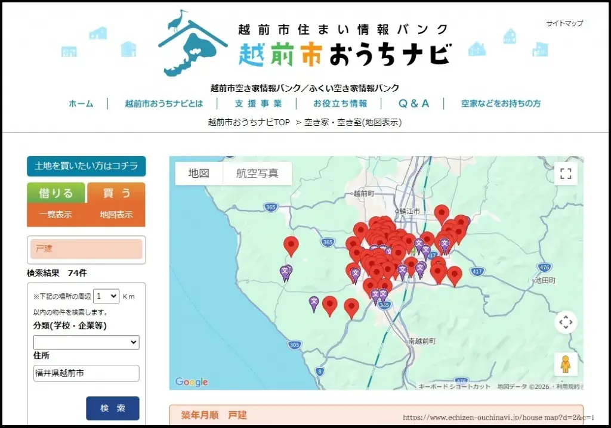
Task: Expand the 分類(学校・企業等) dropdown
Action: [86, 342]
